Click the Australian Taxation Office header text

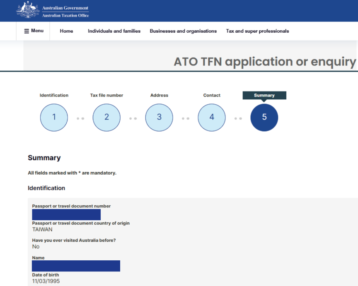click(65, 16)
